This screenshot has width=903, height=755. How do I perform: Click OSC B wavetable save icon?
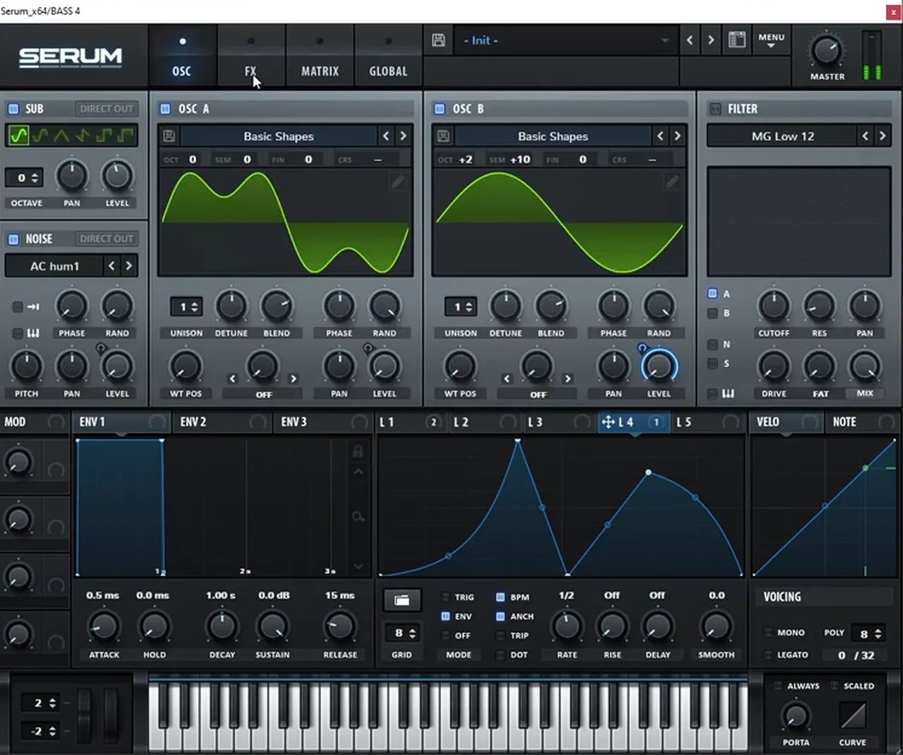(x=443, y=136)
